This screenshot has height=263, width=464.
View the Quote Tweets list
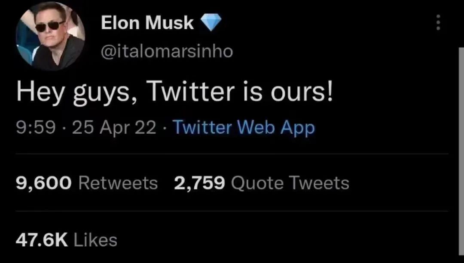pyautogui.click(x=290, y=183)
